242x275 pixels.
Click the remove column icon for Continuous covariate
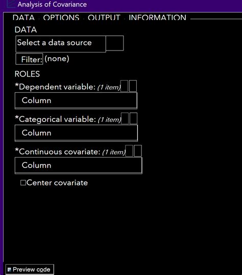[x=138, y=151]
